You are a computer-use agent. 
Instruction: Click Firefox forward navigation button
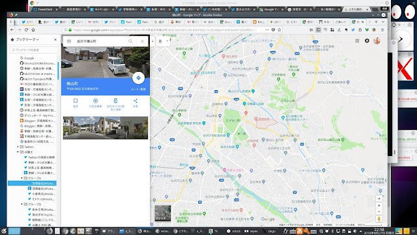point(19,30)
